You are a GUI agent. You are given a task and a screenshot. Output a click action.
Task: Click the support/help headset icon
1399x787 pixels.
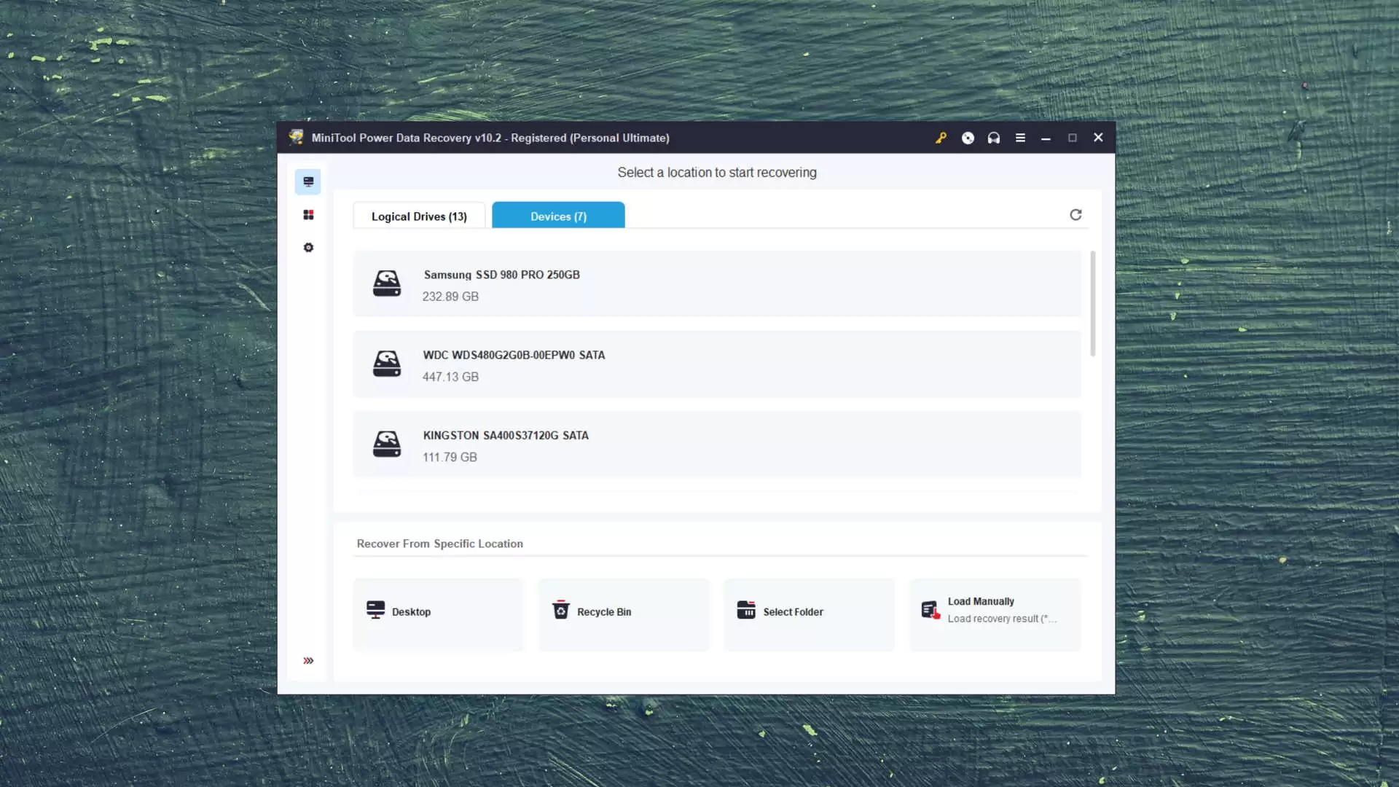tap(994, 138)
